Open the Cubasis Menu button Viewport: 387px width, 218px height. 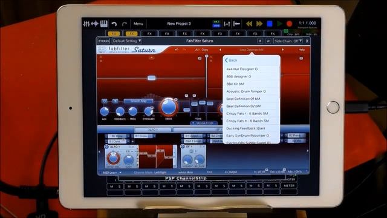click(138, 24)
